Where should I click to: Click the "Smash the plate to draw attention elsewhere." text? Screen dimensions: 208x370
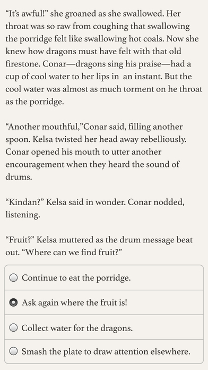click(106, 351)
